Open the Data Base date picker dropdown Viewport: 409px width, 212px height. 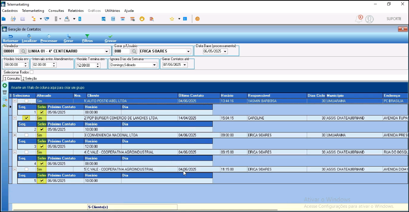[225, 51]
